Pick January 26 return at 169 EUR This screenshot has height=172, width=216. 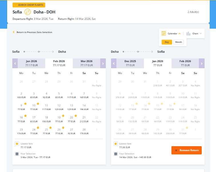pos(120,131)
